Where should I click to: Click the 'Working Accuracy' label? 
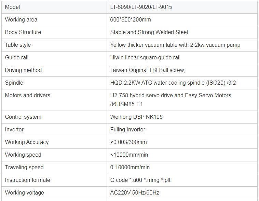click(x=27, y=142)
